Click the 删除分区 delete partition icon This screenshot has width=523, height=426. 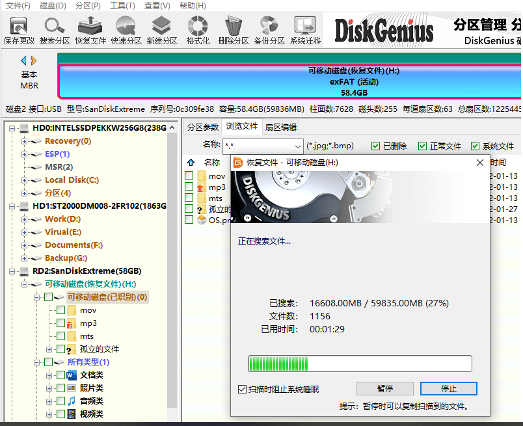[x=234, y=31]
